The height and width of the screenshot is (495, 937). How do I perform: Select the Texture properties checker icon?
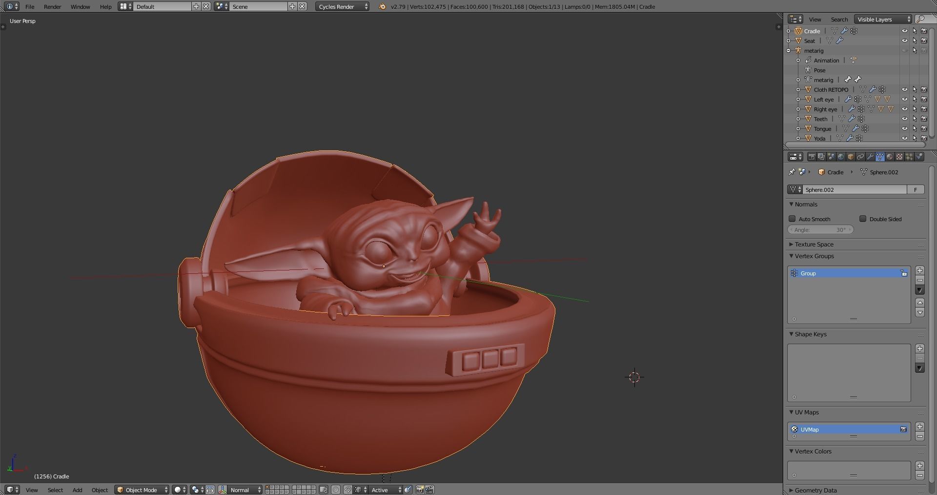pos(899,157)
